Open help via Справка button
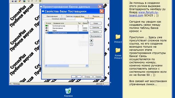This screenshot has height=98, width=175. click(98, 77)
